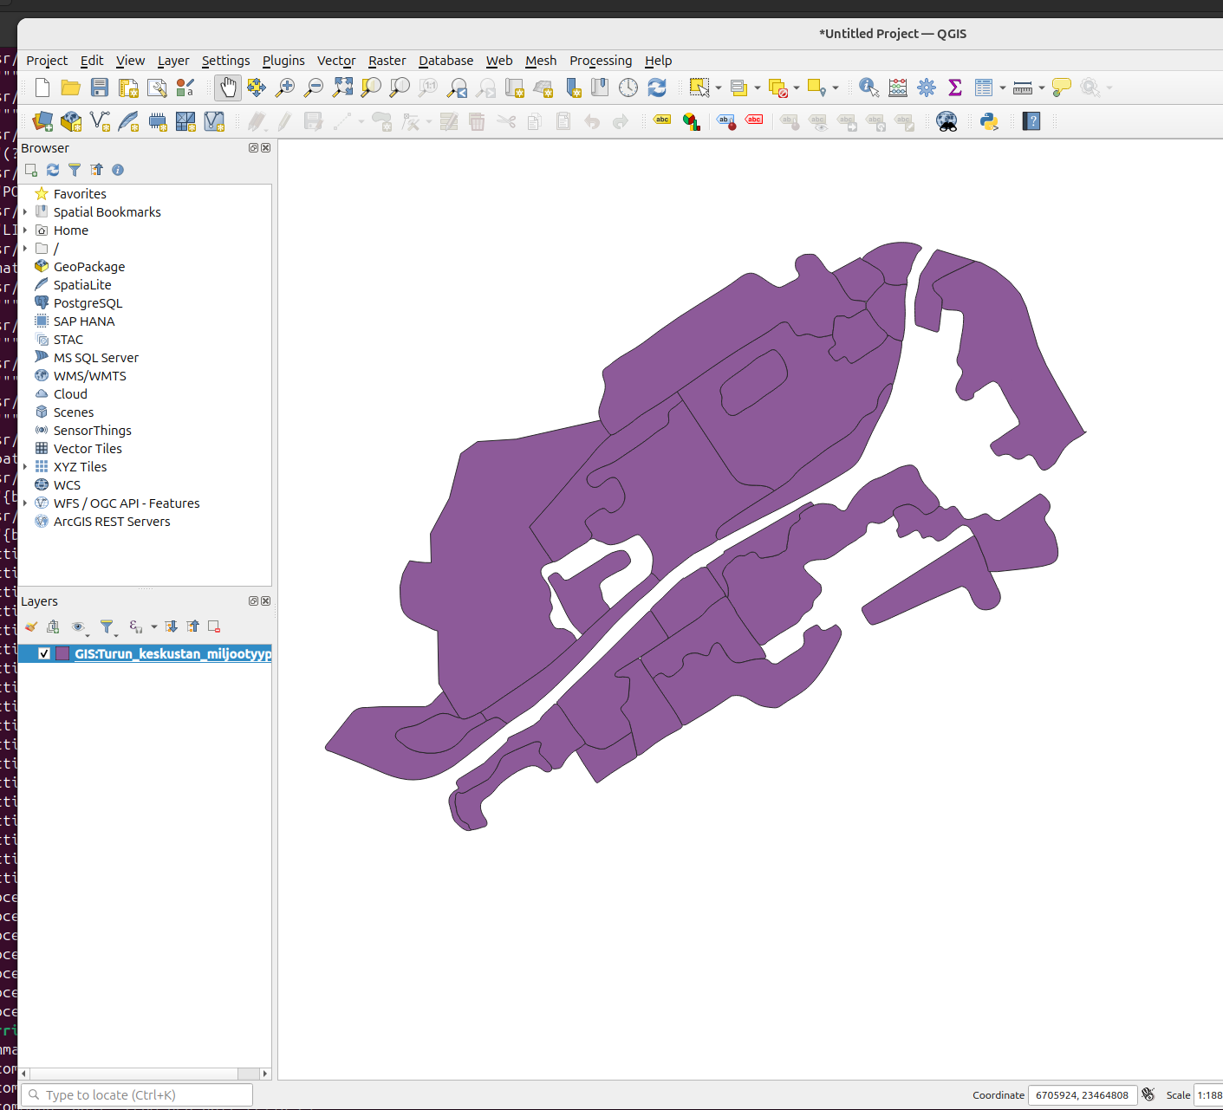Open the Python console

point(989,121)
